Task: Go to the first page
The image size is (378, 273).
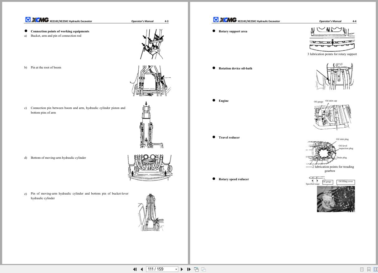Action: pyautogui.click(x=135, y=269)
